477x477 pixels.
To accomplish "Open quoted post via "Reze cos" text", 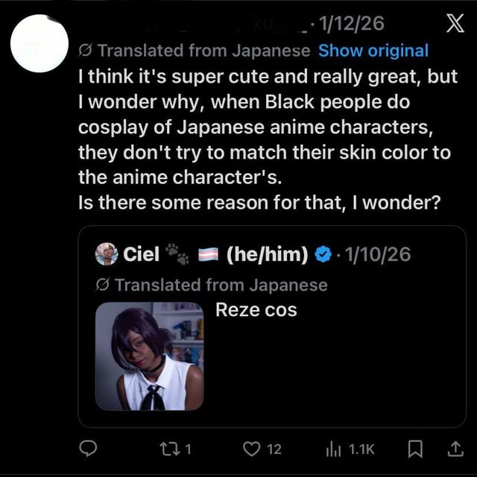I will point(256,309).
